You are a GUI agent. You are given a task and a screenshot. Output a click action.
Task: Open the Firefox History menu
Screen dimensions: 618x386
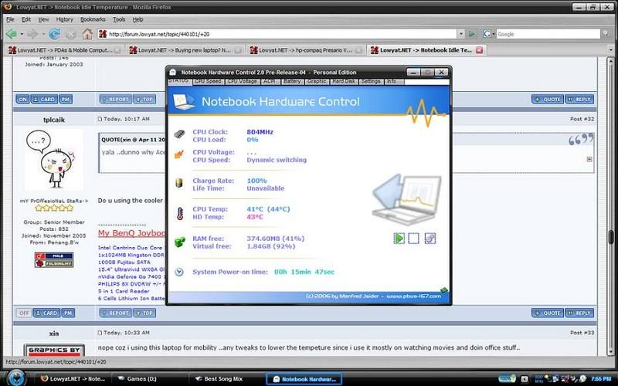(x=65, y=18)
